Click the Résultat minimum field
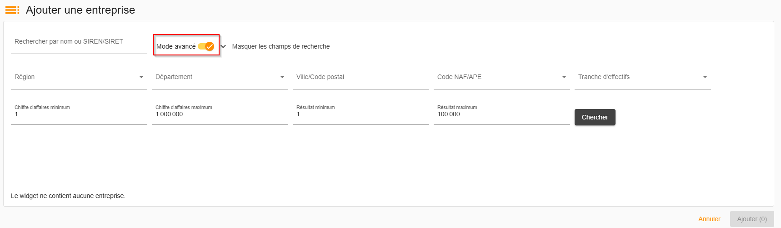The image size is (781, 228). tap(361, 114)
